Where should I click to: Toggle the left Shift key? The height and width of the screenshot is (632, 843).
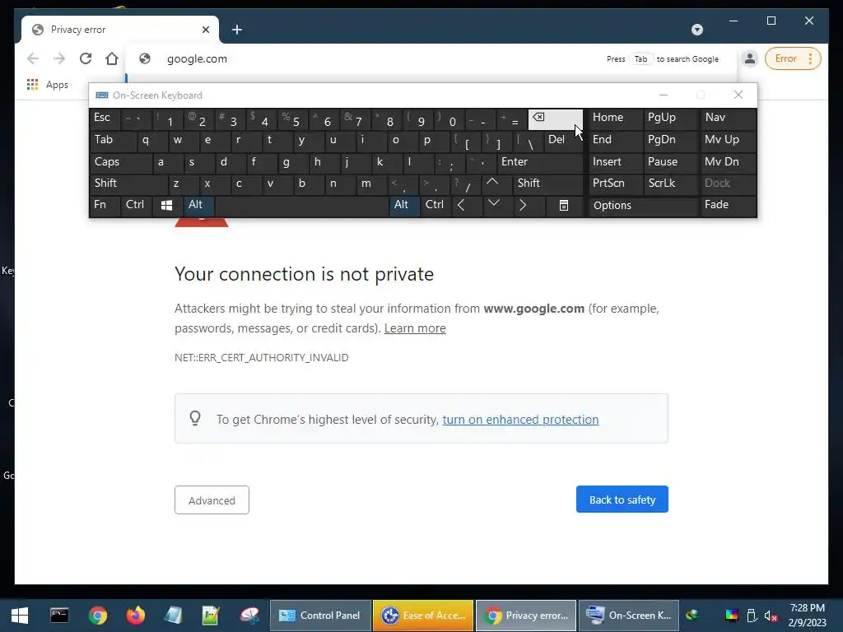pyautogui.click(x=128, y=184)
